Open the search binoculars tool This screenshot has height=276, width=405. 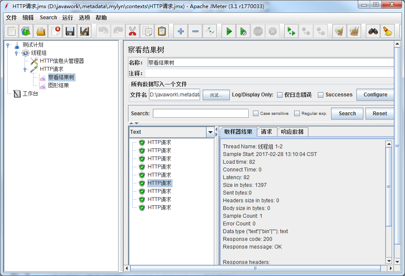(x=372, y=31)
